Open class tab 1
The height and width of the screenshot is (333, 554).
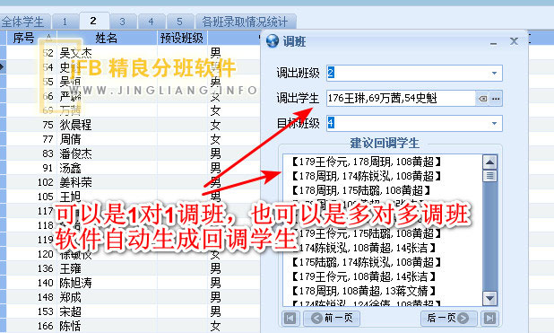point(65,22)
